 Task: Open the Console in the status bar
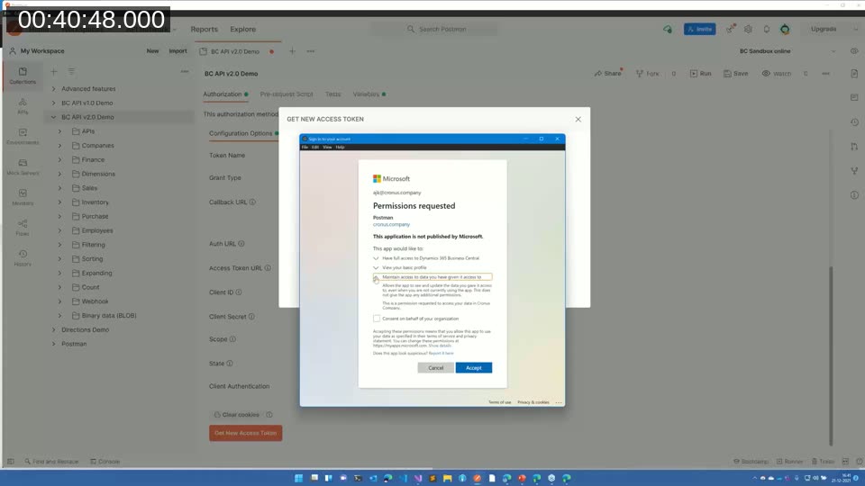pyautogui.click(x=105, y=462)
